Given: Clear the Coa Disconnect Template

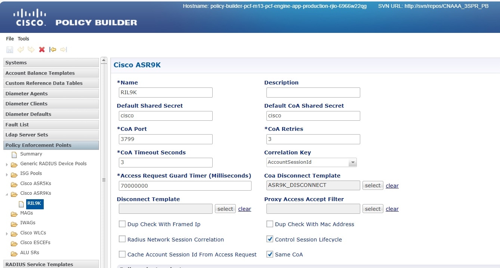Looking at the screenshot, I should coord(392,186).
